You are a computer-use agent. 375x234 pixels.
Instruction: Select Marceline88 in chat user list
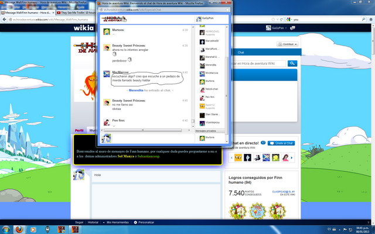[210, 42]
